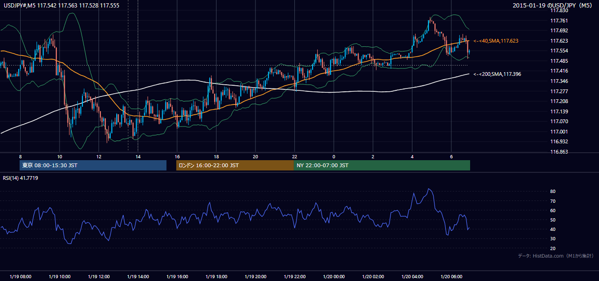Screen dimensions: 599x281
Task: Click price scale value 117.277
Action: [x=559, y=91]
